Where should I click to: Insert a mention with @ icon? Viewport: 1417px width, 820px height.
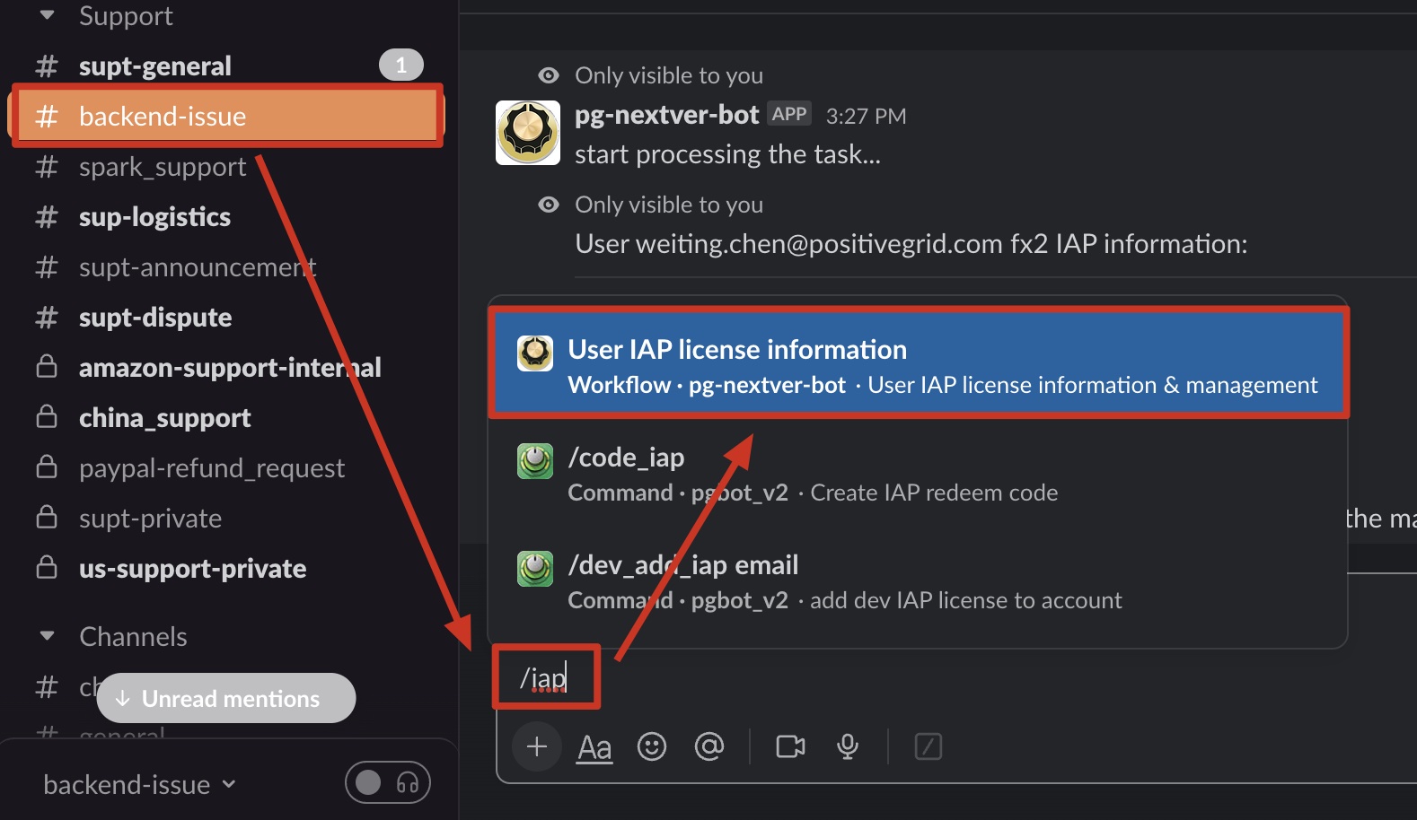click(x=709, y=746)
